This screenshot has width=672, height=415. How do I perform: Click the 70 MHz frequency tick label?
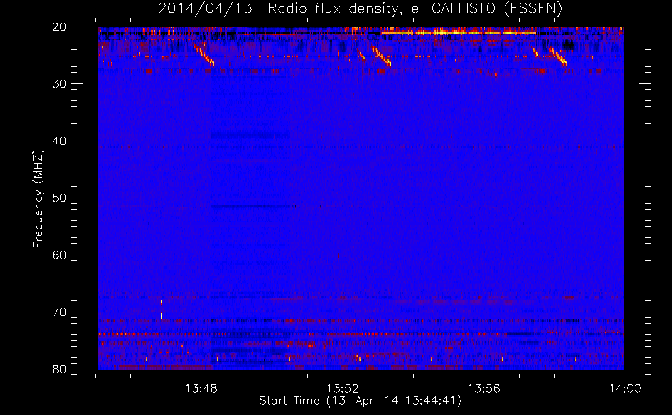59,312
